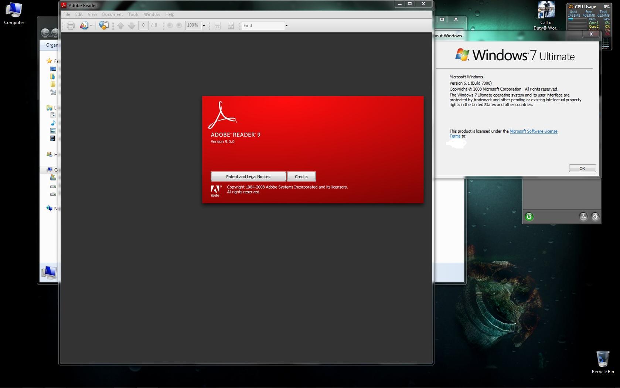Click the Acrobat swoosh logo on splash
This screenshot has width=620, height=388.
pyautogui.click(x=222, y=115)
